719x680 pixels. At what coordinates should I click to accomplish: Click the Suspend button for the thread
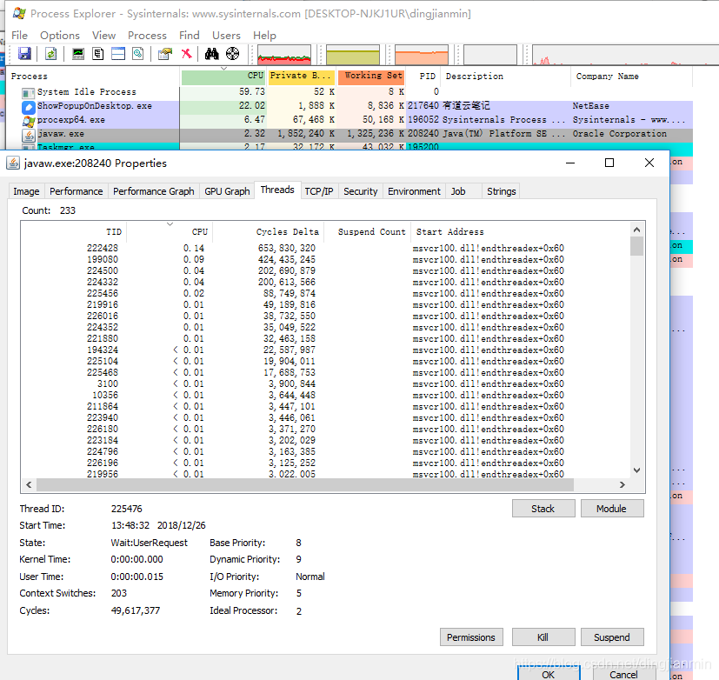[x=611, y=637]
